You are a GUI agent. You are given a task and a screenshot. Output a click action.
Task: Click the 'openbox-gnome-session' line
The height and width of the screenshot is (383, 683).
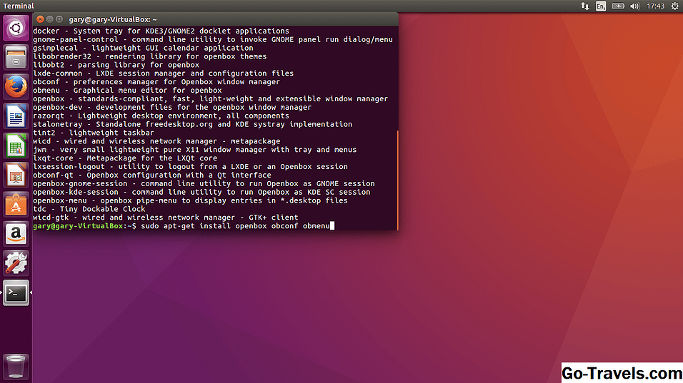click(x=204, y=183)
